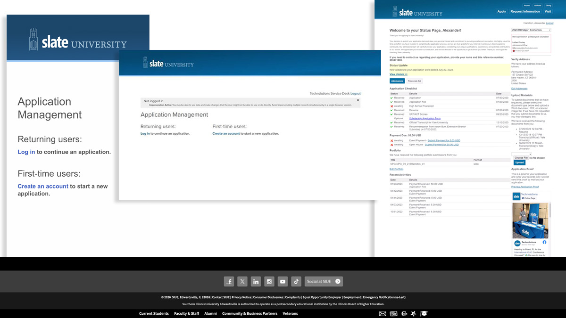
Task: Open the LinkedIn icon in footer
Action: [x=256, y=282]
